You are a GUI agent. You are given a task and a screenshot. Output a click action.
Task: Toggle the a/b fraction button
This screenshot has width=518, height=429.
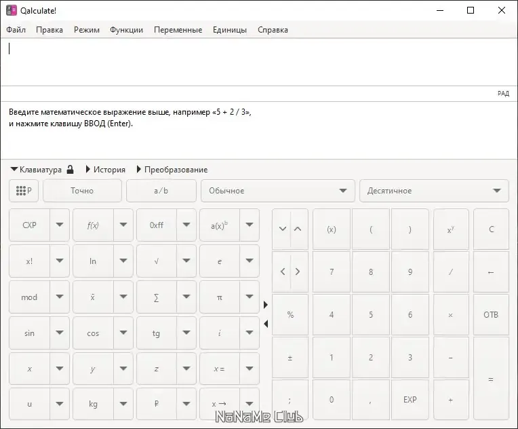pyautogui.click(x=161, y=191)
